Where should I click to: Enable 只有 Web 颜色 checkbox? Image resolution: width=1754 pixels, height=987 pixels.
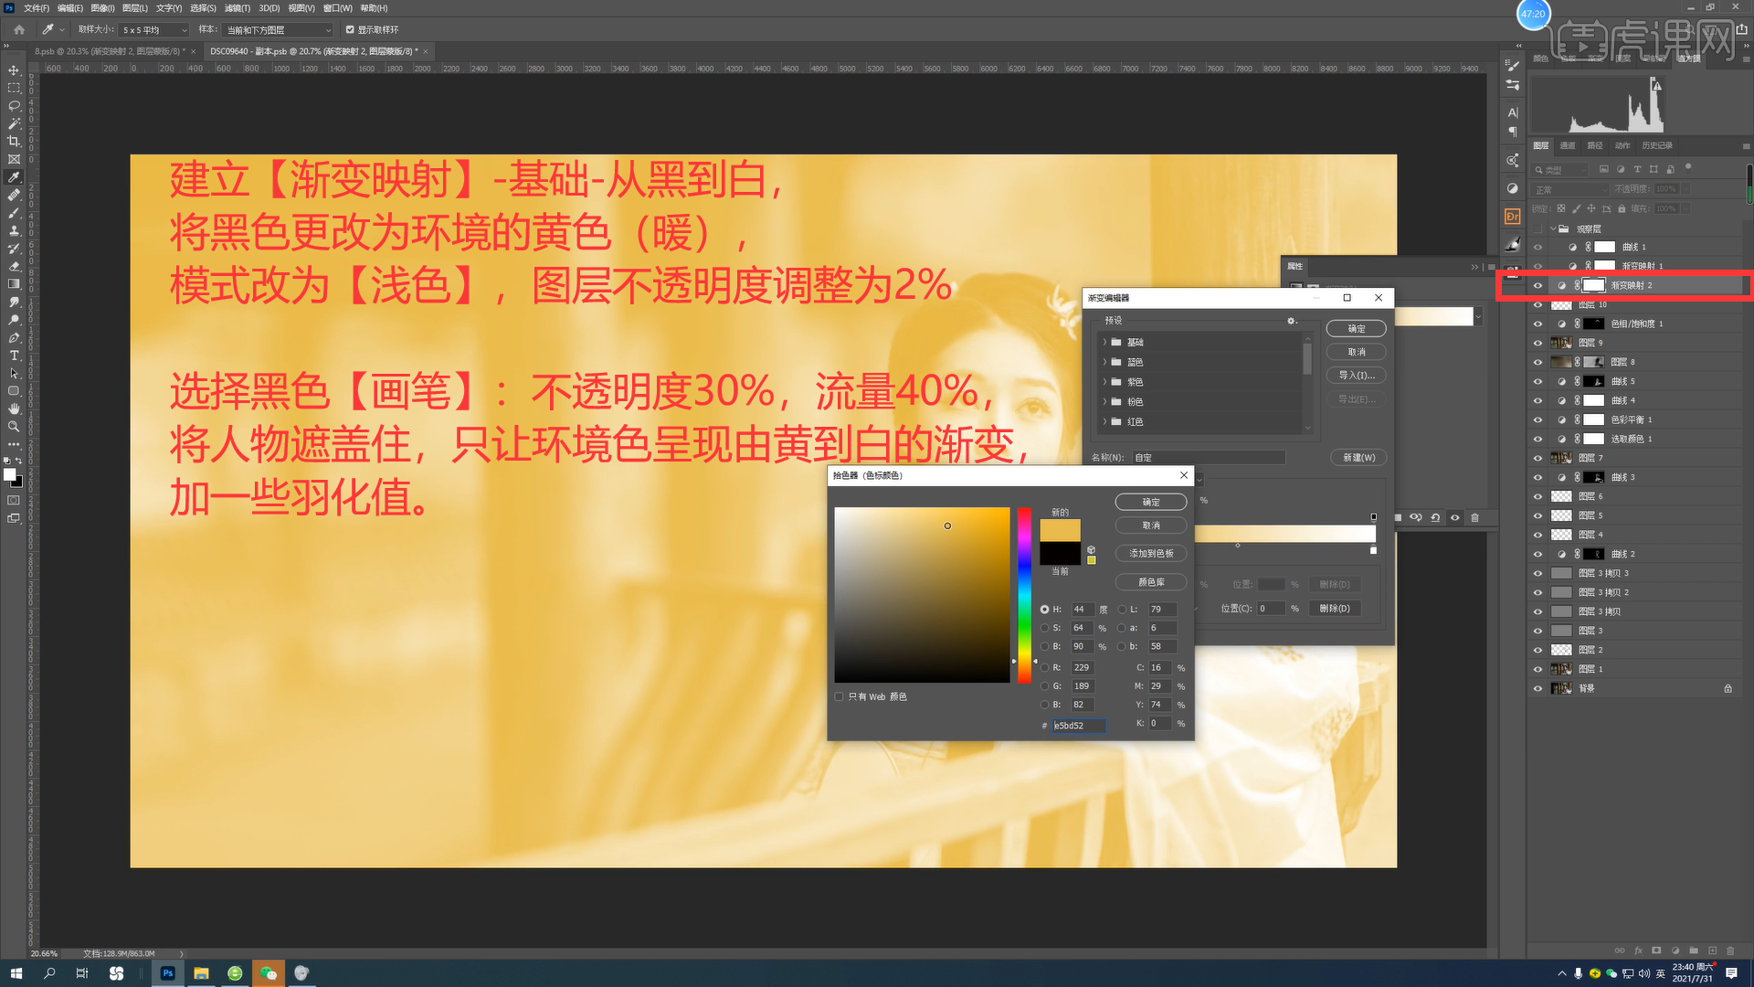(839, 697)
